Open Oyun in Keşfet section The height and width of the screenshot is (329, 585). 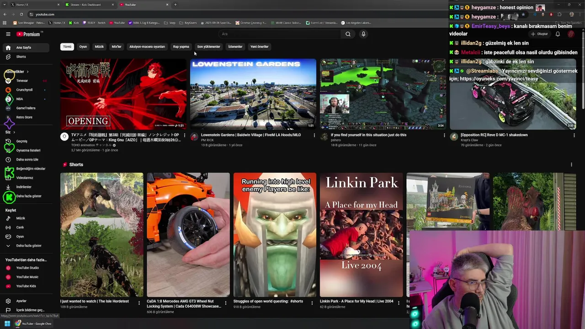coord(27,237)
